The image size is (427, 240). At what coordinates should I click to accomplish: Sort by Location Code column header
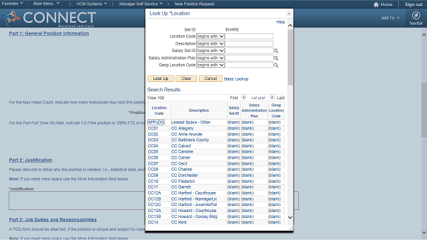[x=159, y=111]
